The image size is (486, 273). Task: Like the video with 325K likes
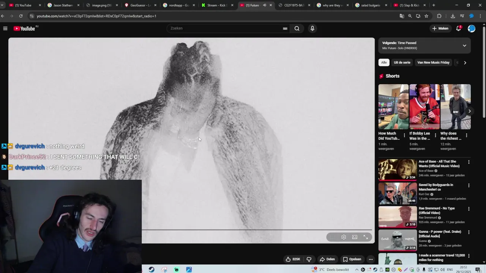pos(293,259)
